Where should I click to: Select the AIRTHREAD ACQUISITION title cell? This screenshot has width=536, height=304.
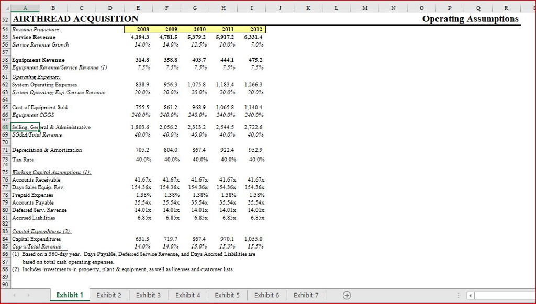click(75, 19)
